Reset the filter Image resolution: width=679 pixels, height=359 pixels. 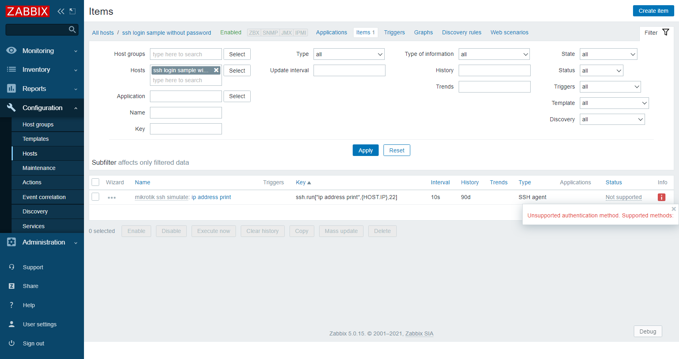[397, 150]
